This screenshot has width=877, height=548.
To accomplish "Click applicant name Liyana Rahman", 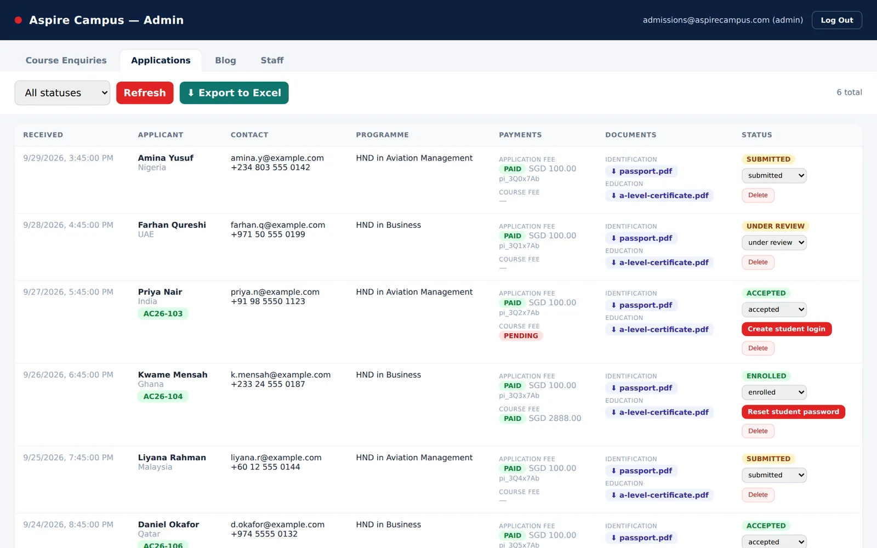I will coord(172,457).
